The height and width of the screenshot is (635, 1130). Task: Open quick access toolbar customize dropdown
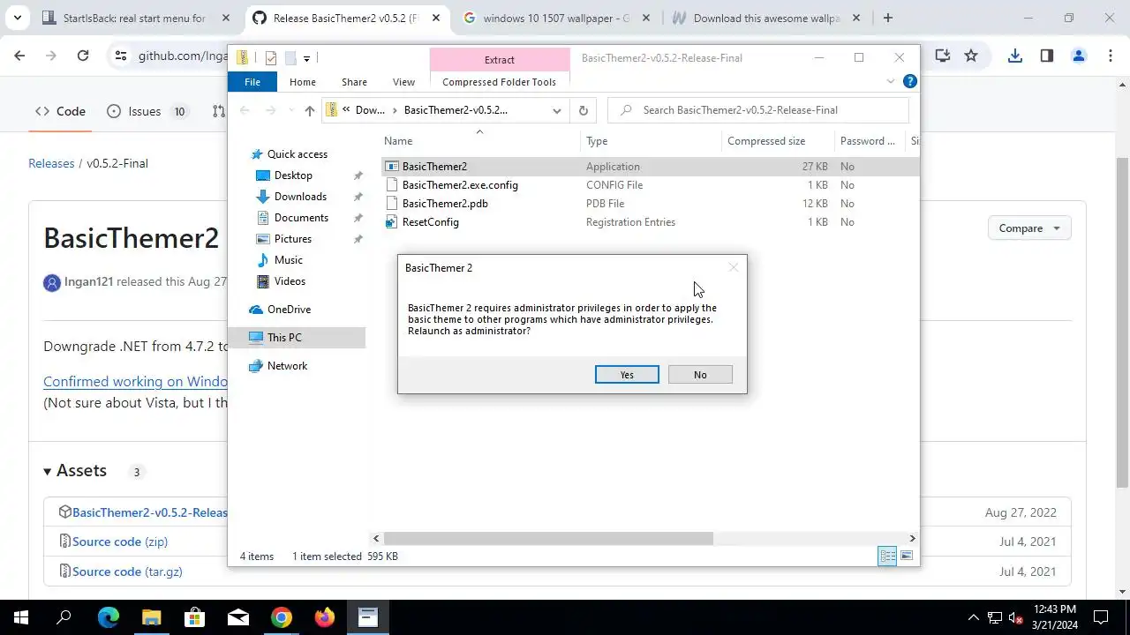(x=306, y=58)
